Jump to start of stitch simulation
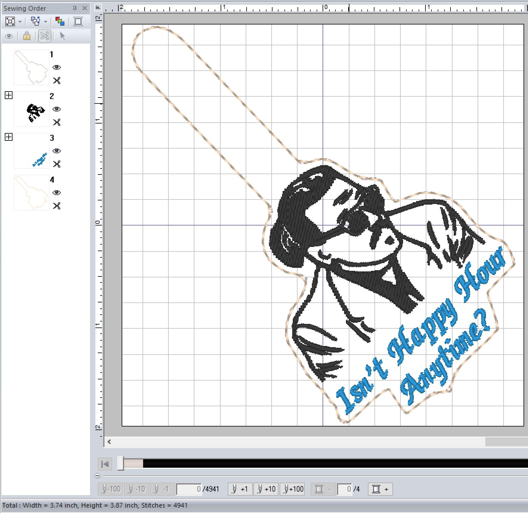 coord(105,464)
